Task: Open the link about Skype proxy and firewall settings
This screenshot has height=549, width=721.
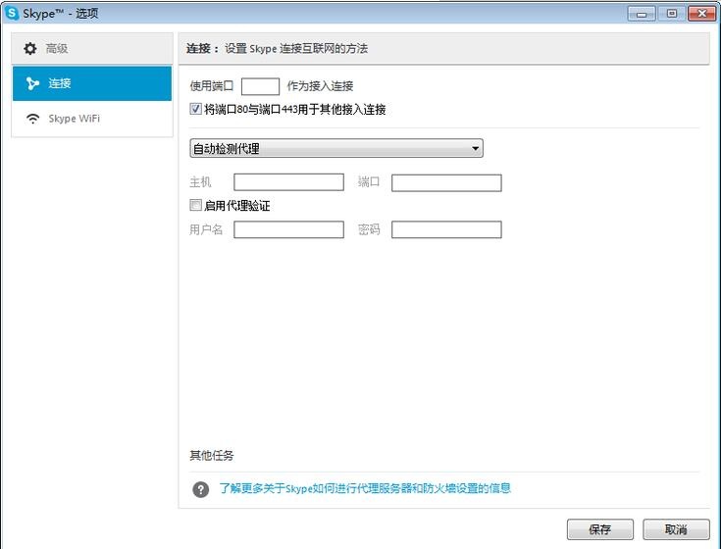Action: (365, 488)
